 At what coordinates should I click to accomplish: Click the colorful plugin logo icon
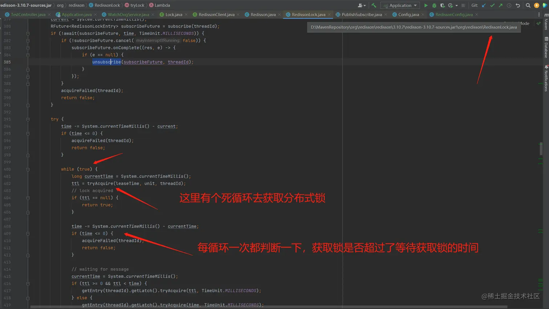[545, 5]
